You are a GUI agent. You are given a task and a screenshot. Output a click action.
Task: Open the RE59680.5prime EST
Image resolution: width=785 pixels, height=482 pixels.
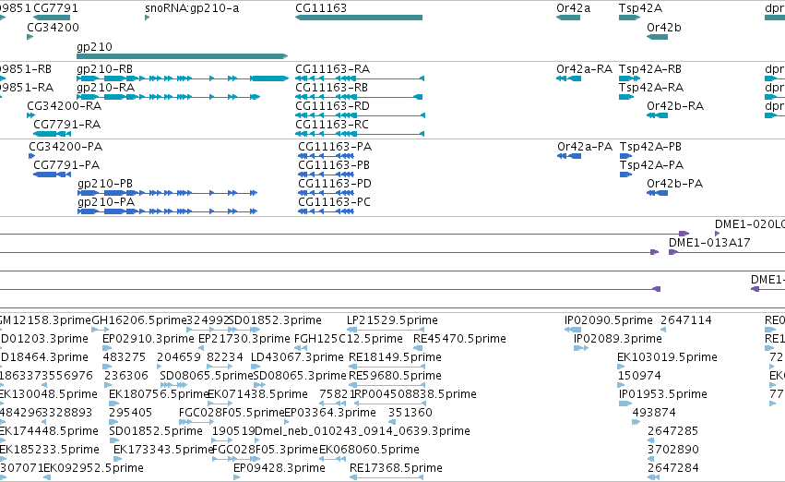387,385
